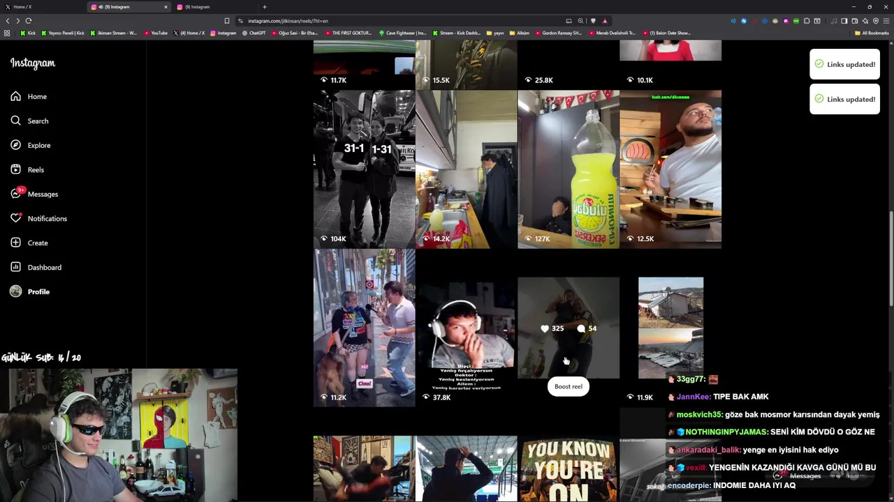894x502 pixels.
Task: Expand All Bookmarks folder
Action: [872, 33]
